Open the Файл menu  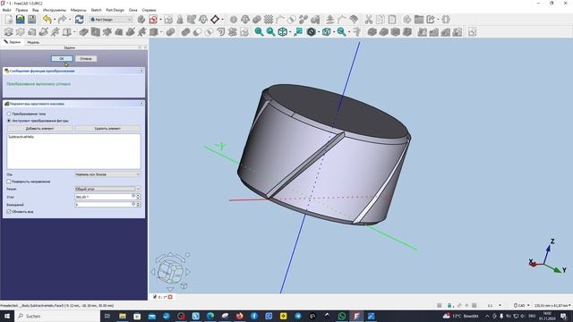(x=6, y=10)
